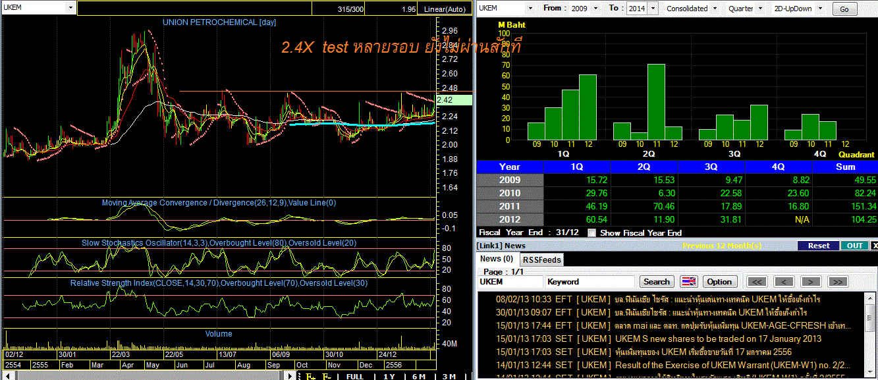878x380 pixels.
Task: Switch to the News (0) tab
Action: (497, 259)
